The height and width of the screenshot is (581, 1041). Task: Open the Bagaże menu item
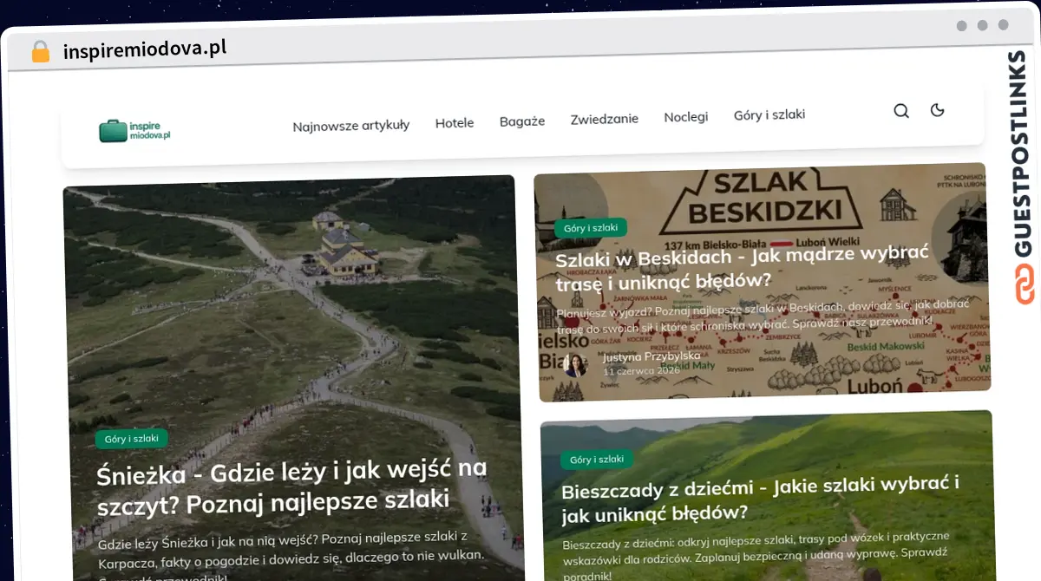coord(522,121)
